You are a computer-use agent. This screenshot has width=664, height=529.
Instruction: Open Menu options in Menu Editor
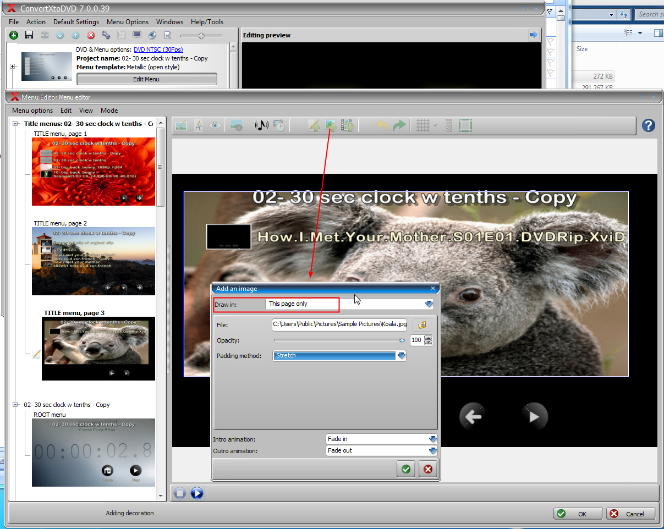pyautogui.click(x=32, y=111)
